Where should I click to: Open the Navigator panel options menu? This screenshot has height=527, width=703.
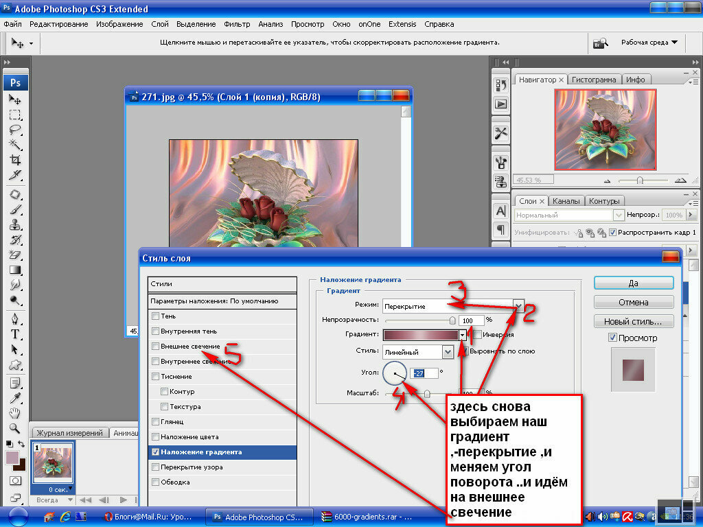click(x=693, y=82)
